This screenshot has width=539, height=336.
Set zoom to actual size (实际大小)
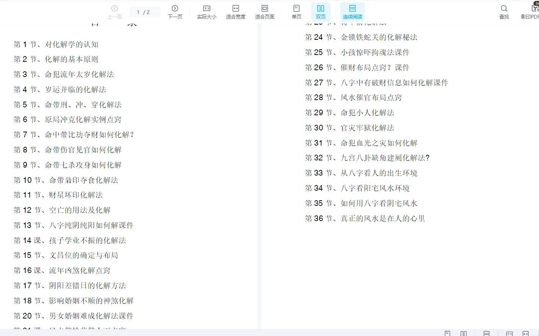pos(207,12)
